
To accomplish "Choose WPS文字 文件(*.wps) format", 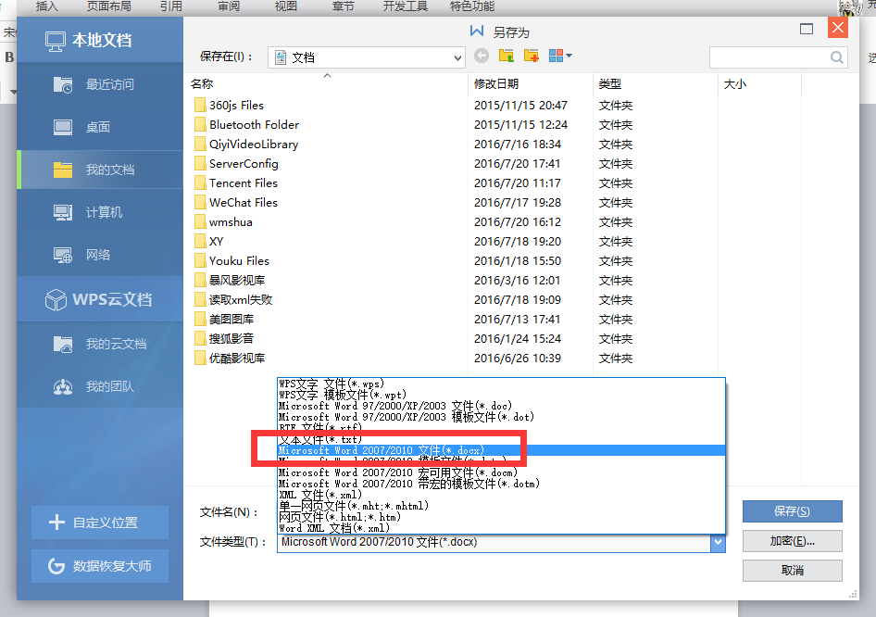I will 501,384.
